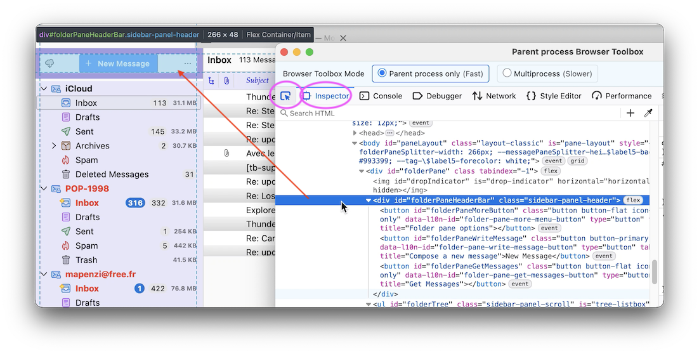Open the Debugger tab
The height and width of the screenshot is (354, 699).
(437, 96)
